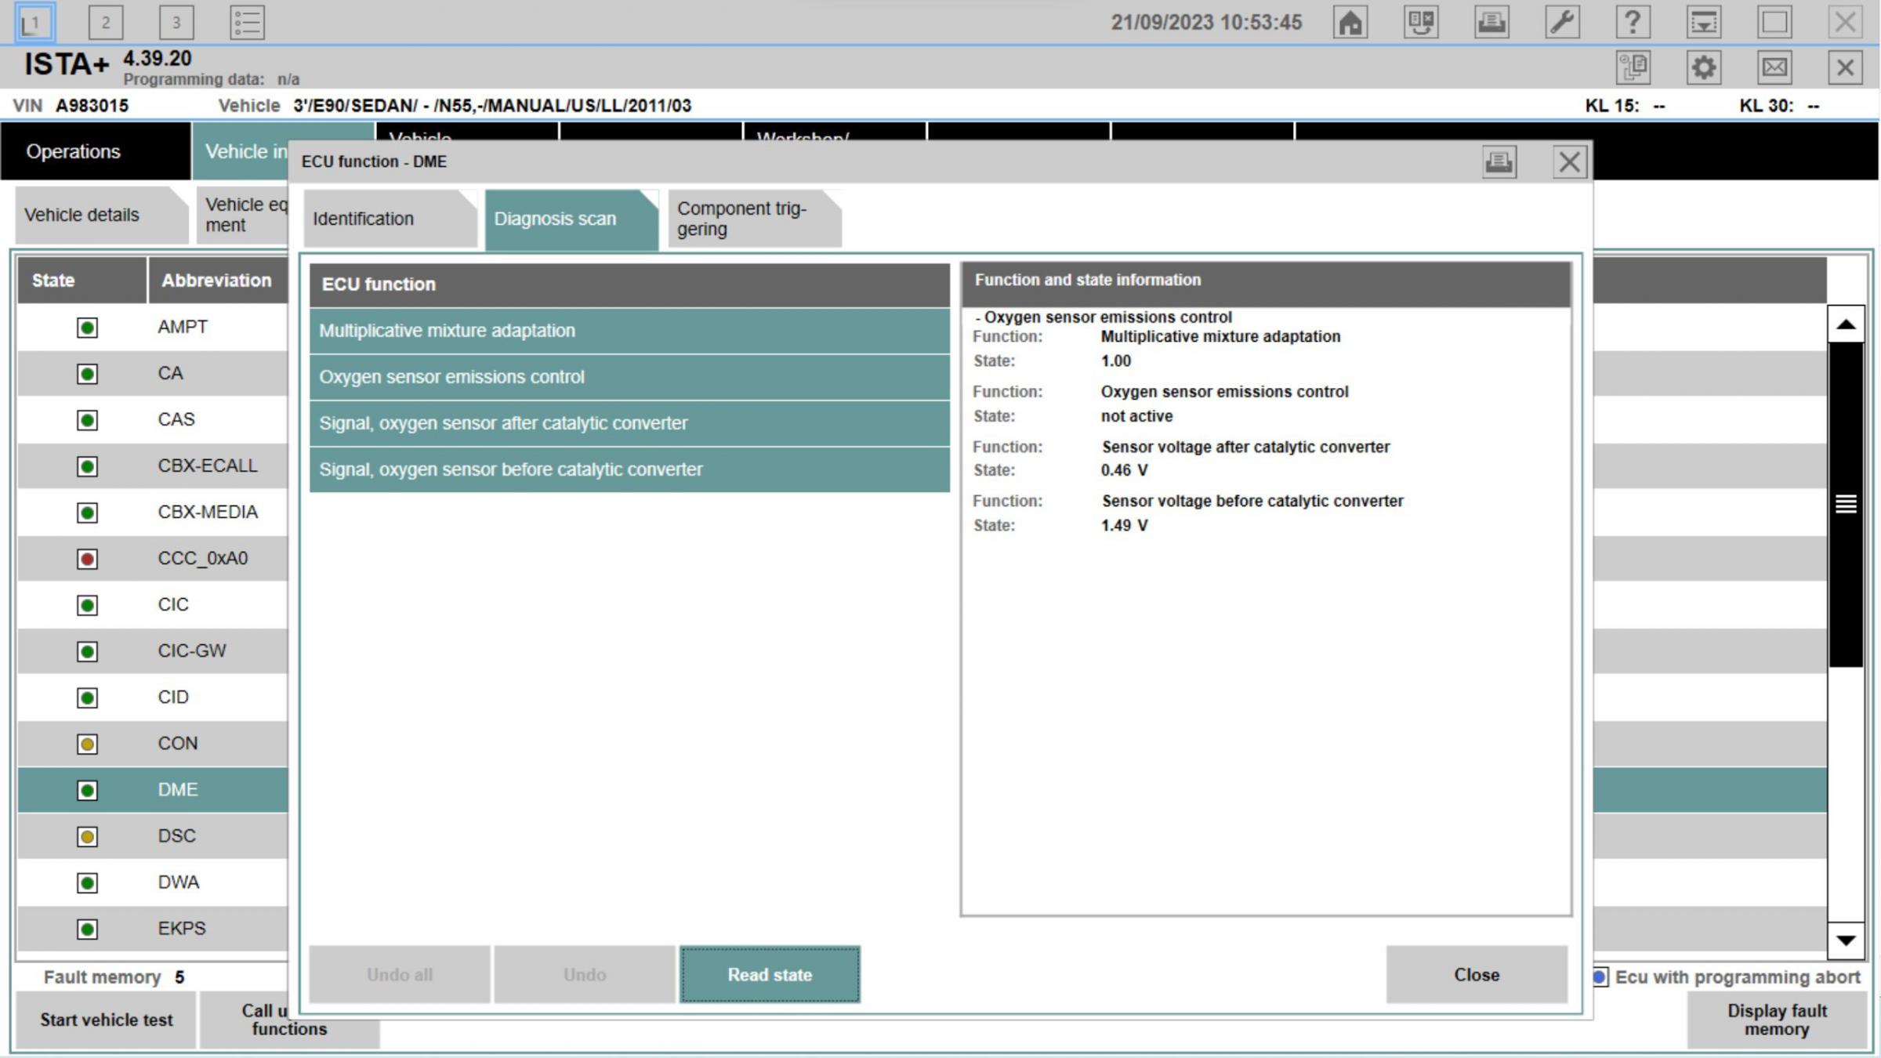The width and height of the screenshot is (1881, 1058).
Task: Select Signal, oxygen sensor before catalytic converter
Action: [x=629, y=469]
